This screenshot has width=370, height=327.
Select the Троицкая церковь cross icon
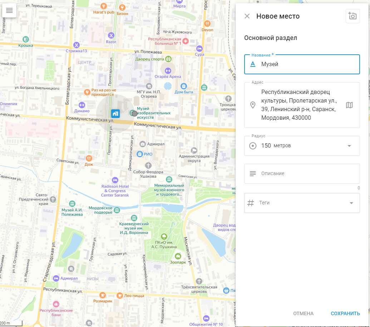click(228, 99)
